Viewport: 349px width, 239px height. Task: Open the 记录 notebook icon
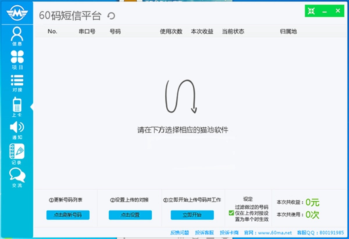click(17, 151)
